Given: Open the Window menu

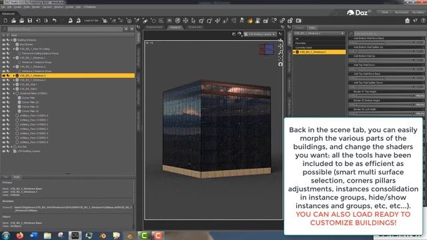Looking at the screenshot, I should (x=59, y=7).
